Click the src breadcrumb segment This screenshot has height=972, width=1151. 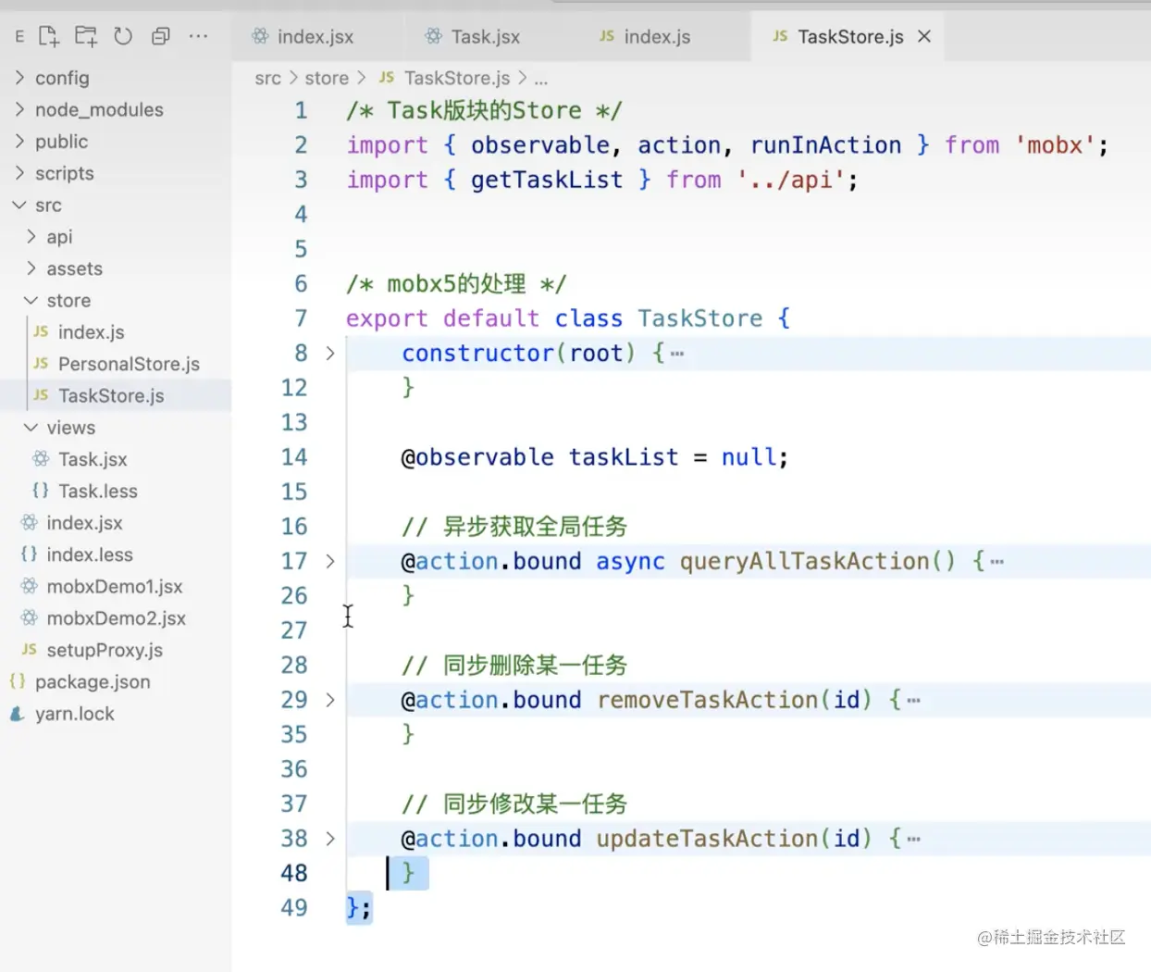267,79
